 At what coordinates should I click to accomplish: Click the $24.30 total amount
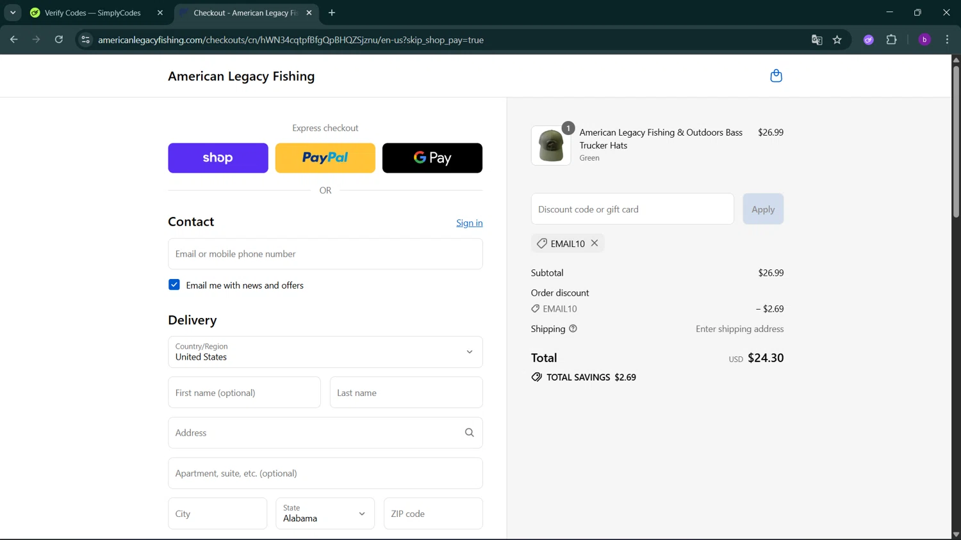point(766,358)
